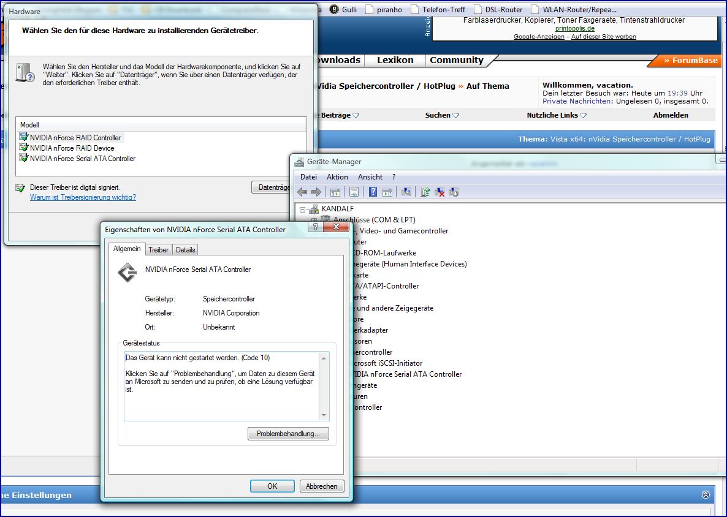727x517 pixels.
Task: Scan for hardware changes toolbar icon
Action: click(x=406, y=192)
